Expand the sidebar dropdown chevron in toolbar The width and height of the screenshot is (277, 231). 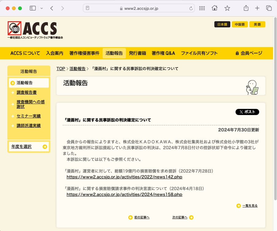tap(41, 8)
